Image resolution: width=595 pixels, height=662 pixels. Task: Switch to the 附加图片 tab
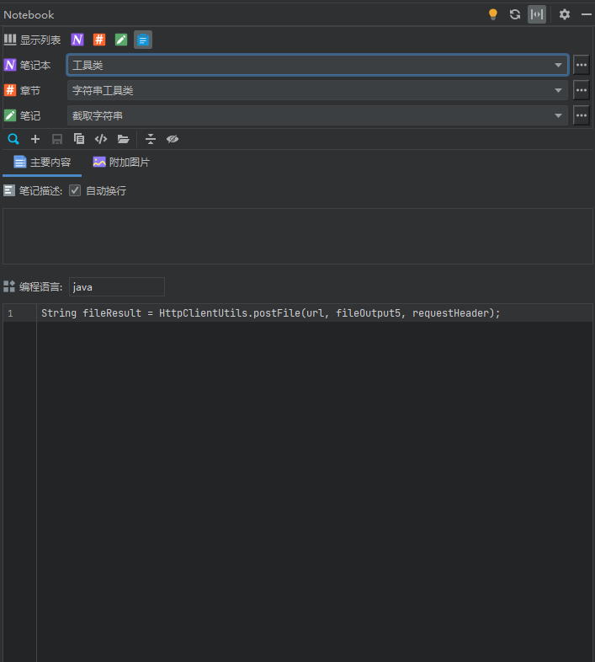(121, 162)
